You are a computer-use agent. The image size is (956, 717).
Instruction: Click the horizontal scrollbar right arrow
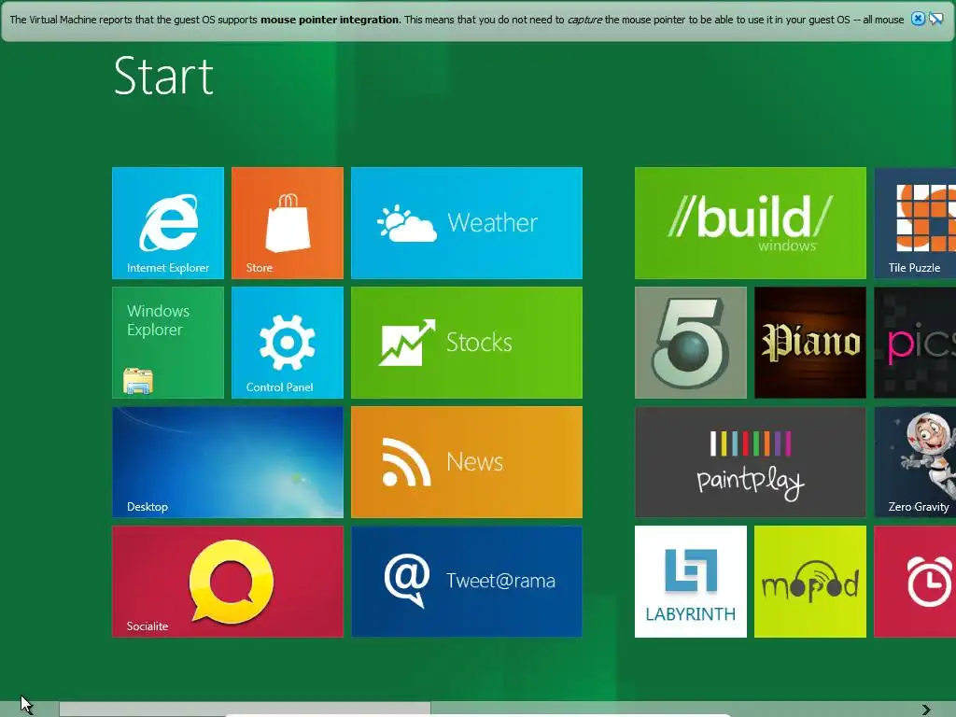(x=926, y=710)
